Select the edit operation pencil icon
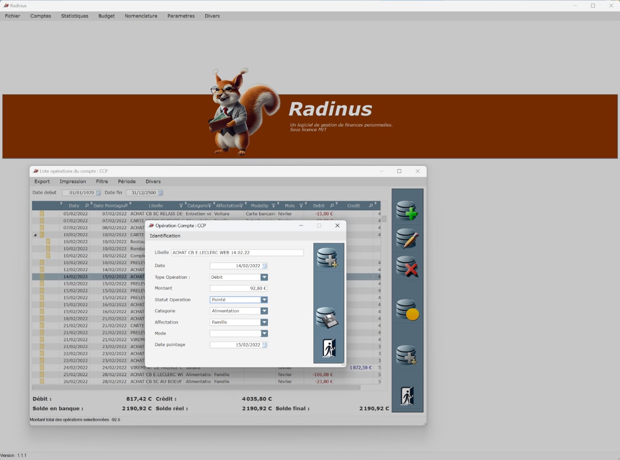Image resolution: width=620 pixels, height=460 pixels. point(407,238)
